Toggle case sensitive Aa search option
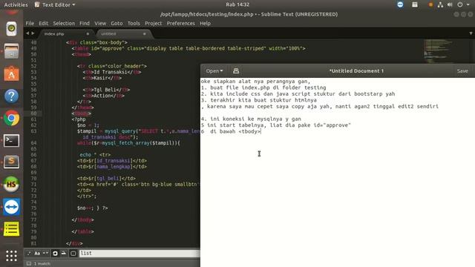Viewport: 475px width, 267px height. click(37, 253)
